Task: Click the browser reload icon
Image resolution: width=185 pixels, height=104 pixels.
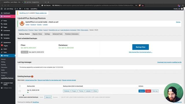Action: pyautogui.click(x=8, y=5)
